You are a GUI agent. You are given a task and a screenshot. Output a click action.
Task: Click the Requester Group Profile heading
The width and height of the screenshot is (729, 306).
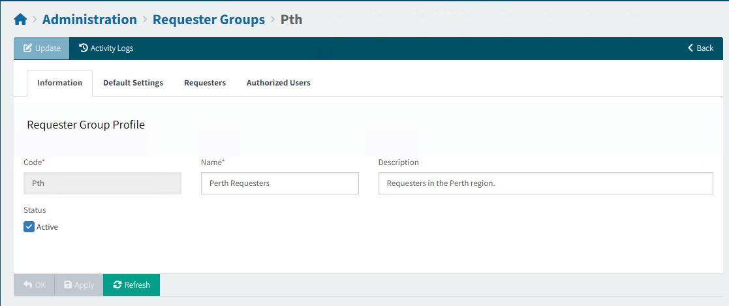tap(86, 125)
